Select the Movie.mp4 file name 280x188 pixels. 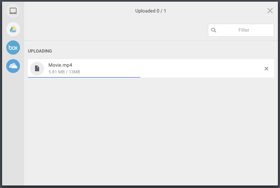tap(60, 65)
